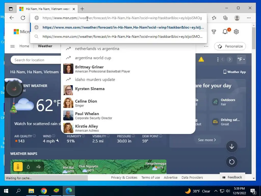Choose Celine Dion suggestion
This screenshot has height=196, width=261.
[128, 103]
